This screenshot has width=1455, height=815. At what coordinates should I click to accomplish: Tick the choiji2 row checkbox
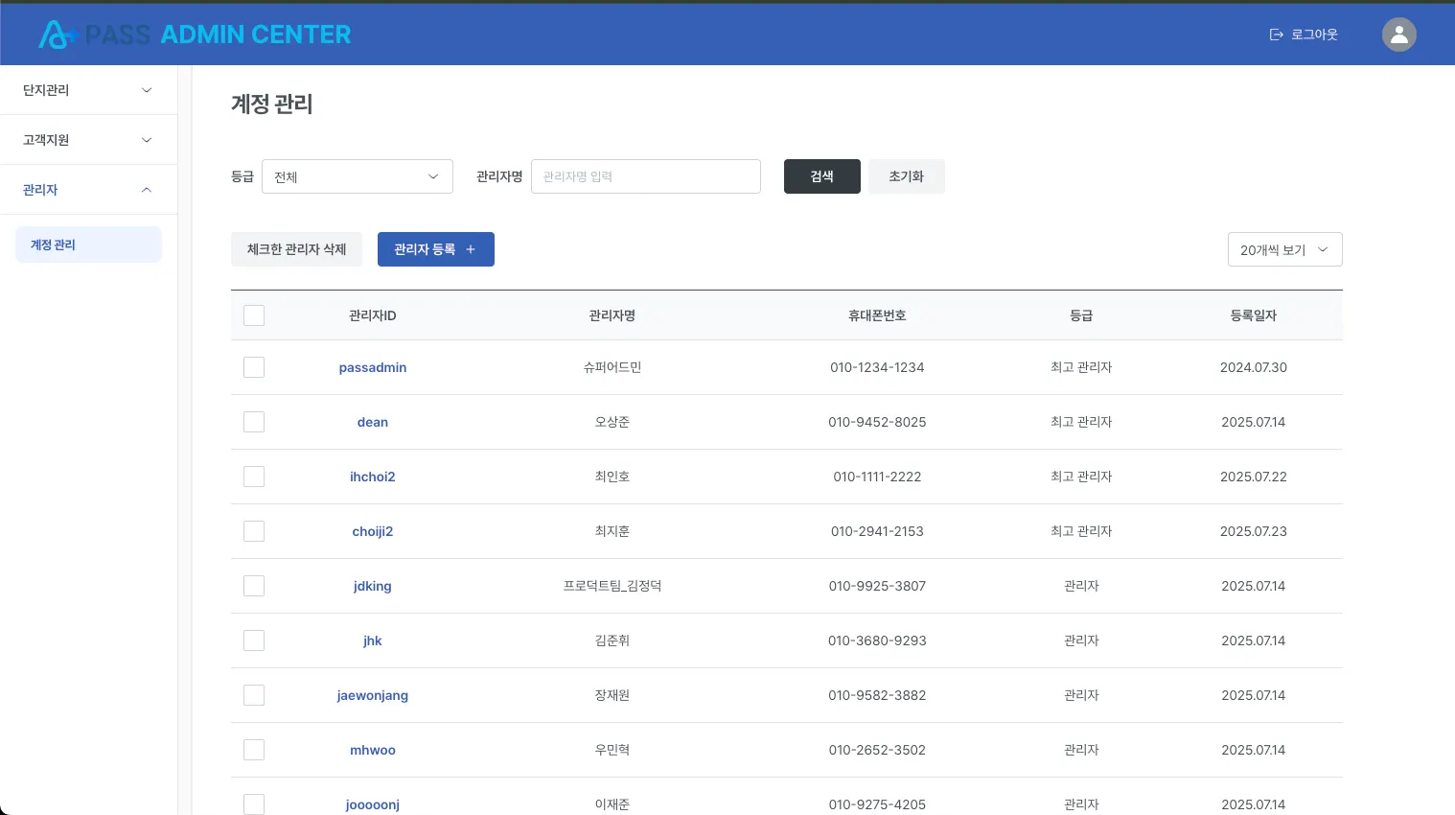254,531
